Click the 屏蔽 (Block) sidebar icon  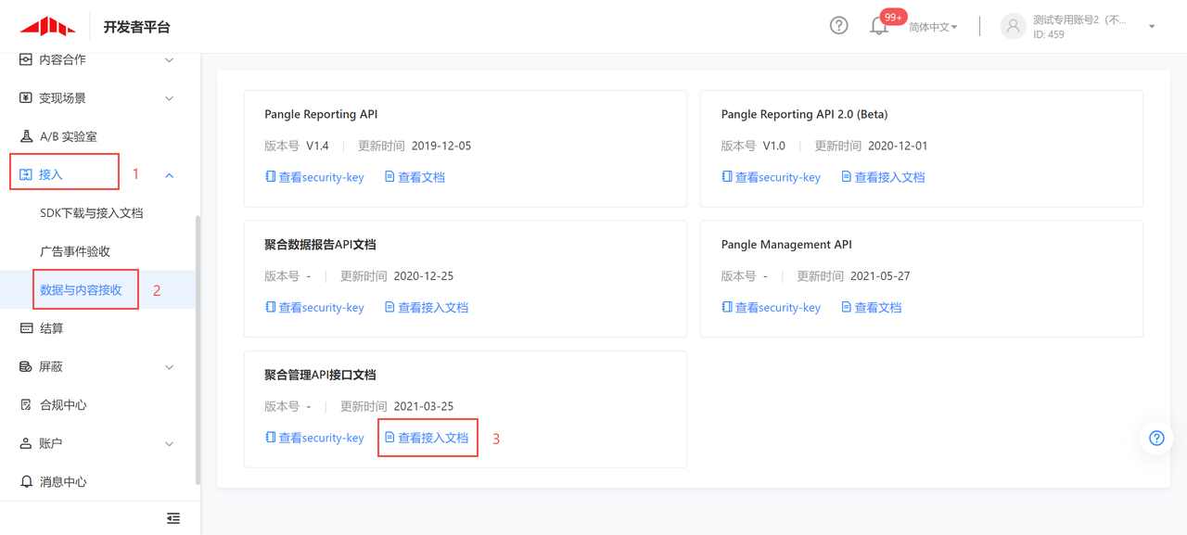point(52,366)
